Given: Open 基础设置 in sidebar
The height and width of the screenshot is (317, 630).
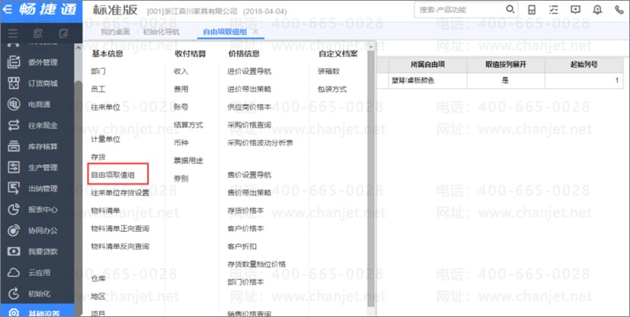Looking at the screenshot, I should coord(37,312).
